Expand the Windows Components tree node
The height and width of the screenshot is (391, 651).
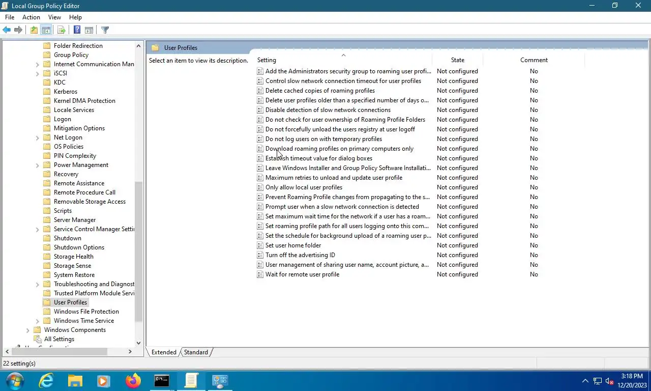click(x=28, y=330)
